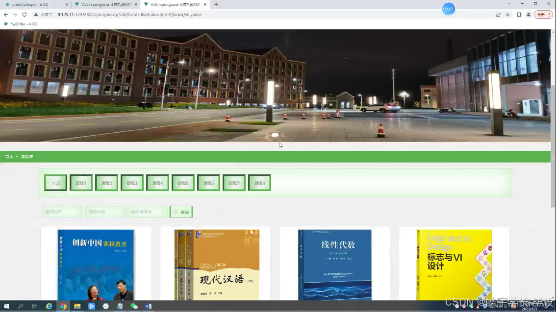Switch to the orderCodegen browser tab
Image resolution: width=556 pixels, height=312 pixels.
click(x=29, y=4)
